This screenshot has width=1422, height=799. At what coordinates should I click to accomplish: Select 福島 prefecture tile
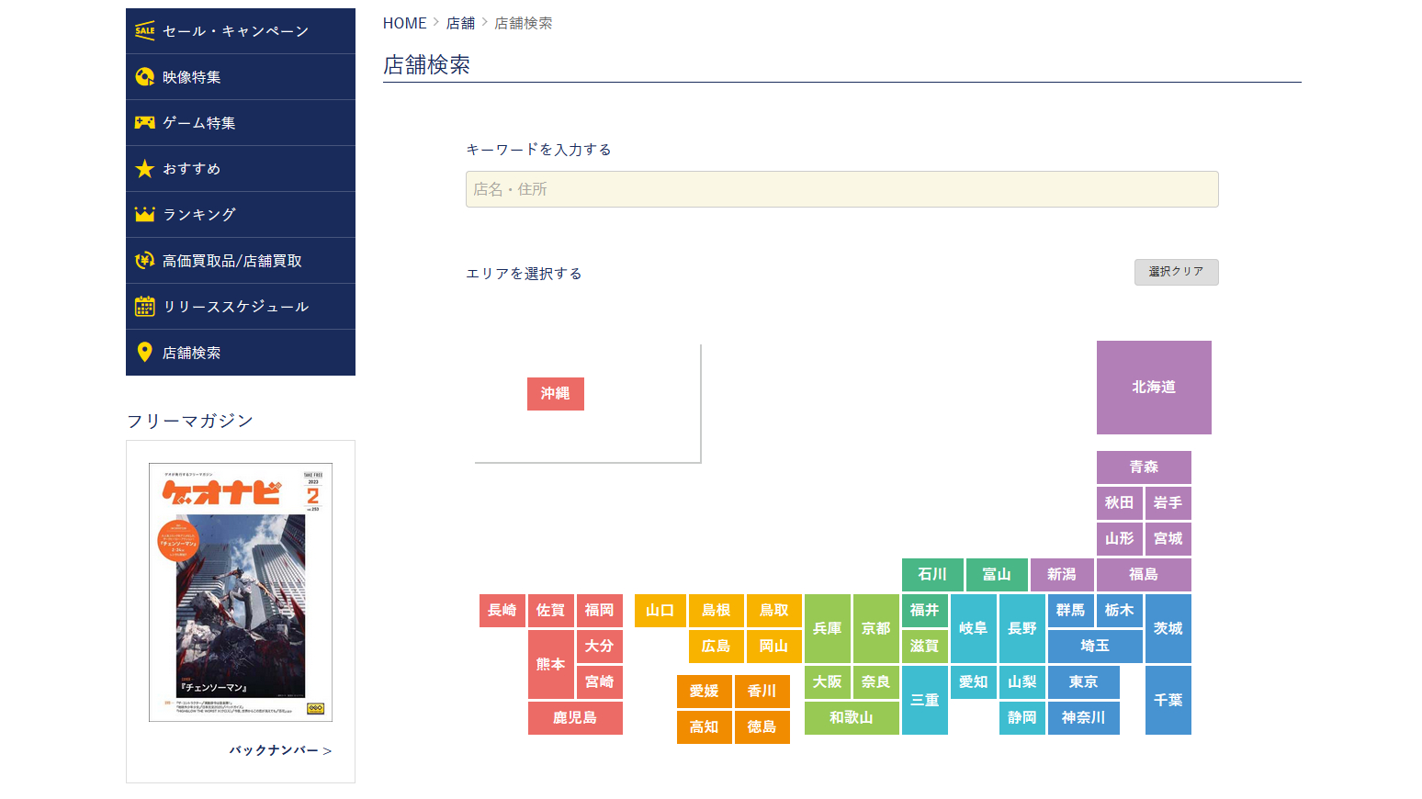1144,575
